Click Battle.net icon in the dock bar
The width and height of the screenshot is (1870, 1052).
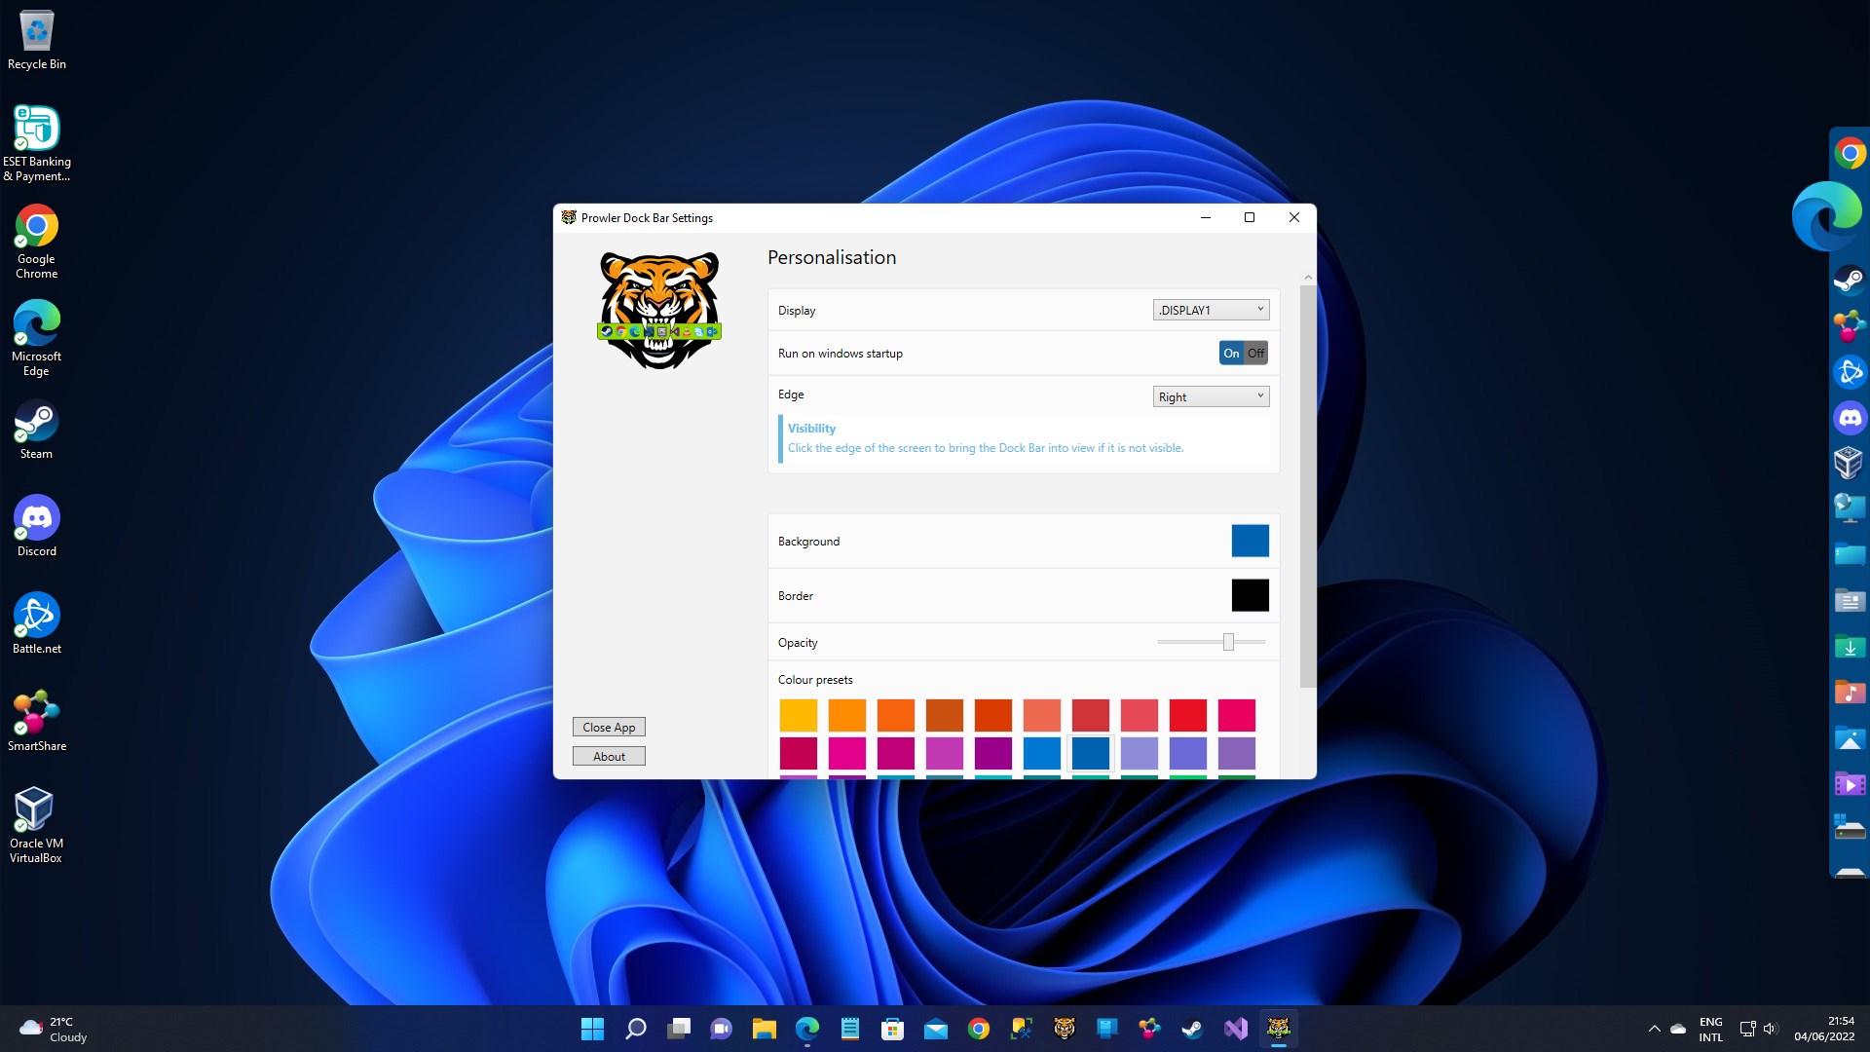pyautogui.click(x=1850, y=371)
